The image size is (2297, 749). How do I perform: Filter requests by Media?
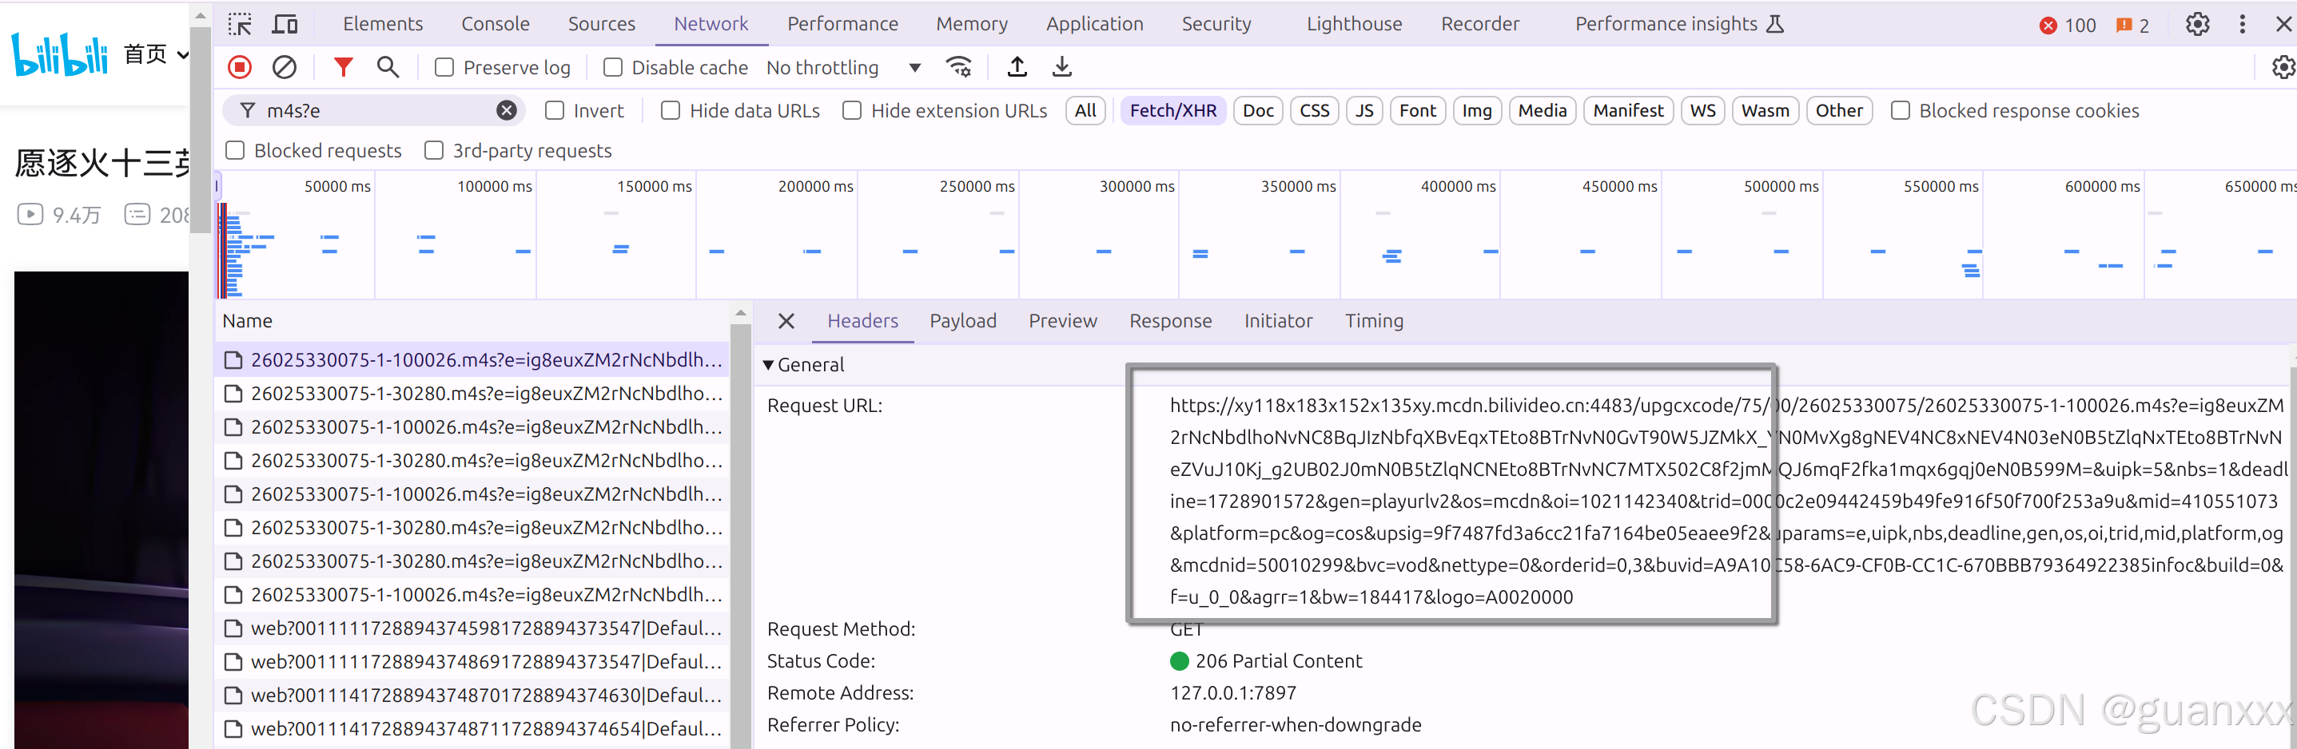pos(1542,110)
